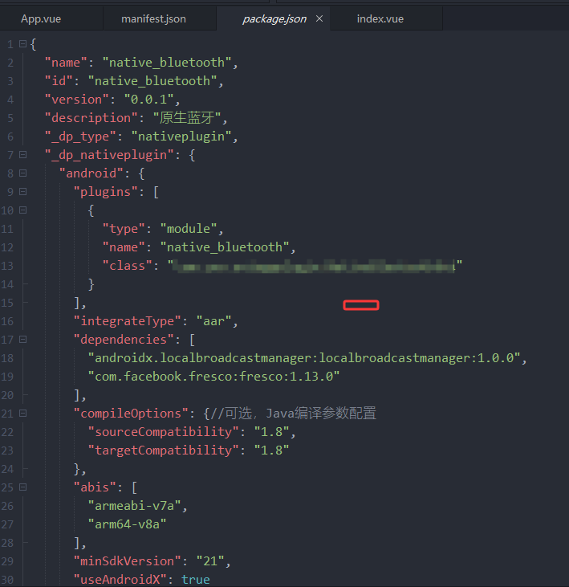Close the package.json tab
This screenshot has width=569, height=587.
(x=319, y=18)
